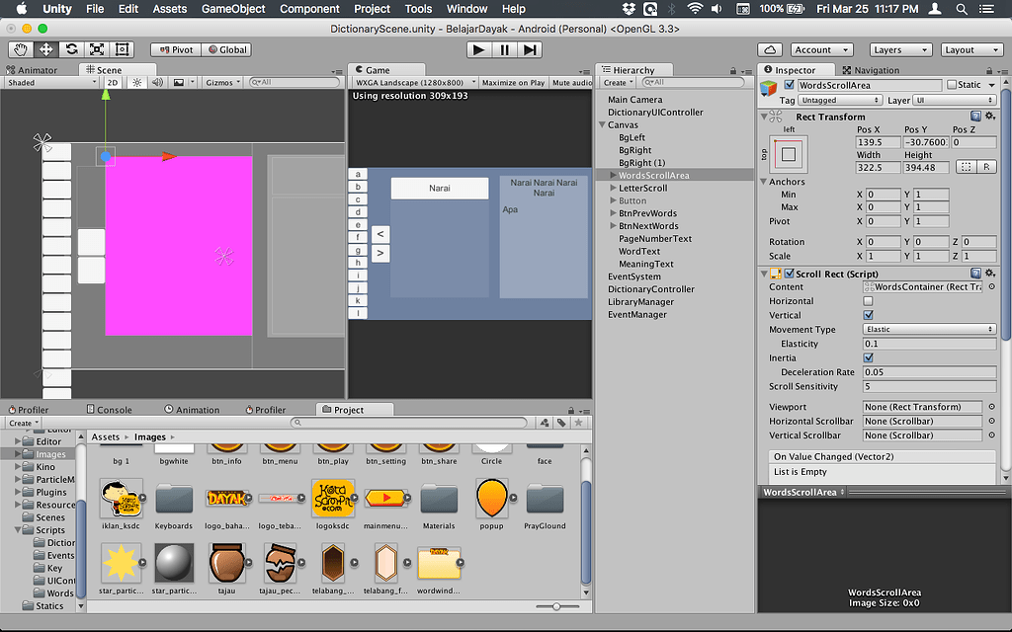Select the Rotate tool

[x=70, y=49]
